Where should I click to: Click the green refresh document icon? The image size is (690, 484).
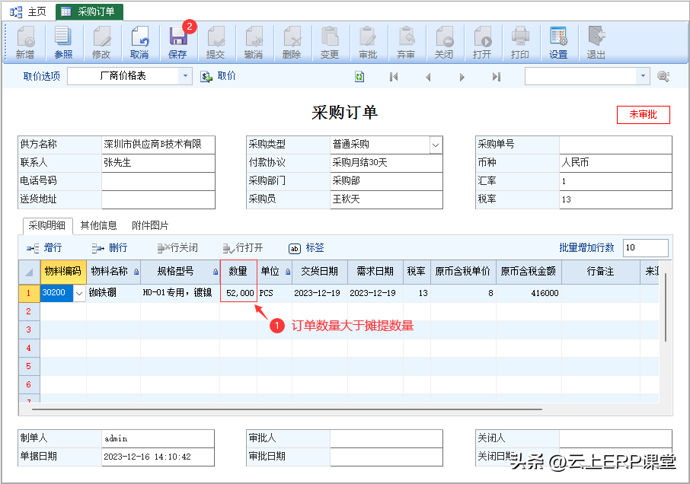coord(359,77)
